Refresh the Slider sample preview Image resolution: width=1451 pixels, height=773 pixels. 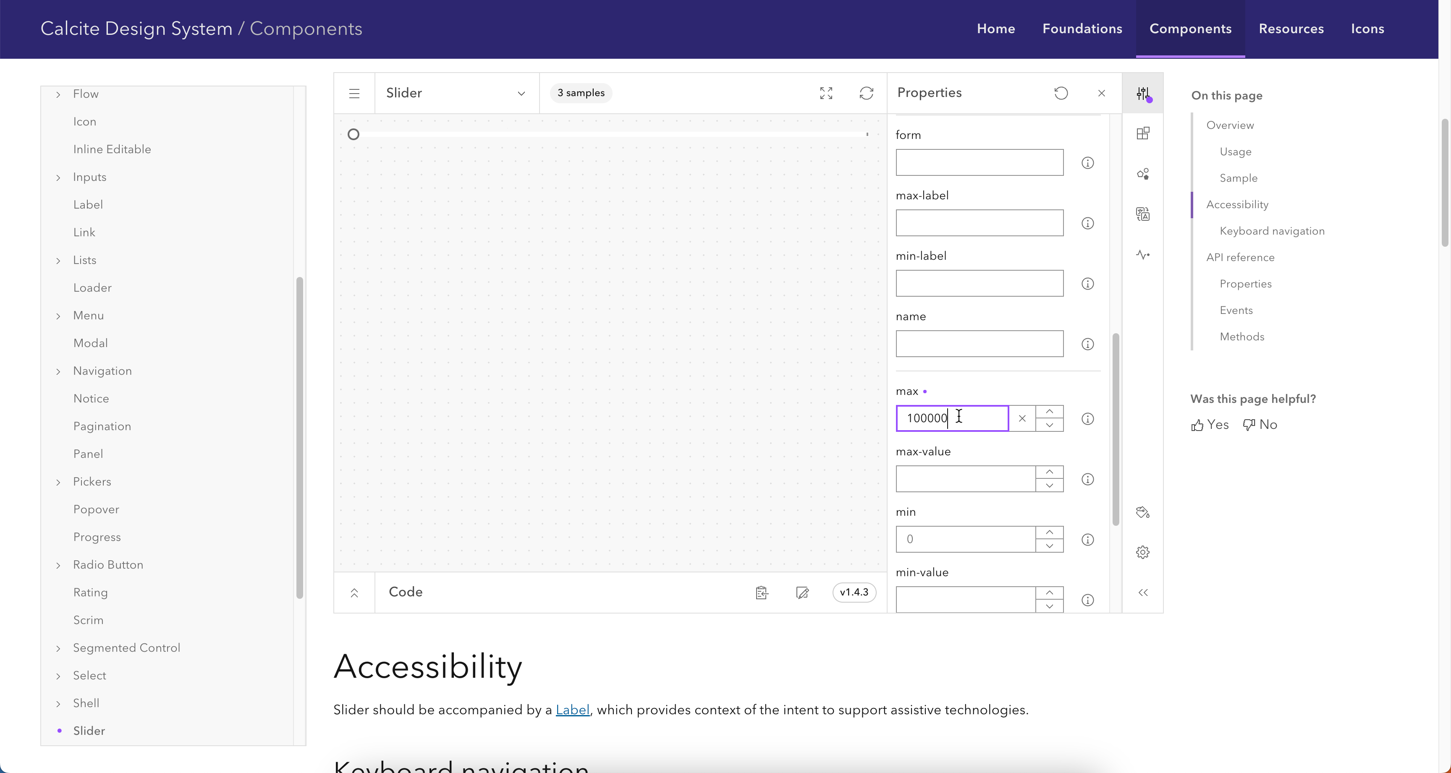pyautogui.click(x=866, y=93)
